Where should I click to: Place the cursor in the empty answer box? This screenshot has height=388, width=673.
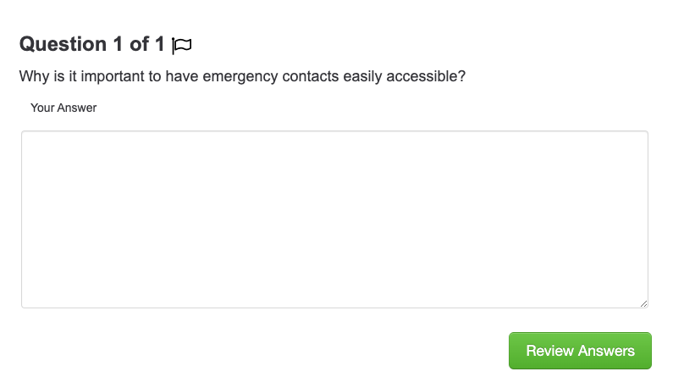pyautogui.click(x=334, y=219)
